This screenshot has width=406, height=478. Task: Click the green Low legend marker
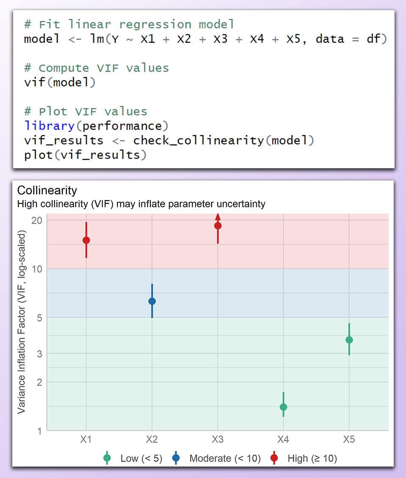coord(107,458)
